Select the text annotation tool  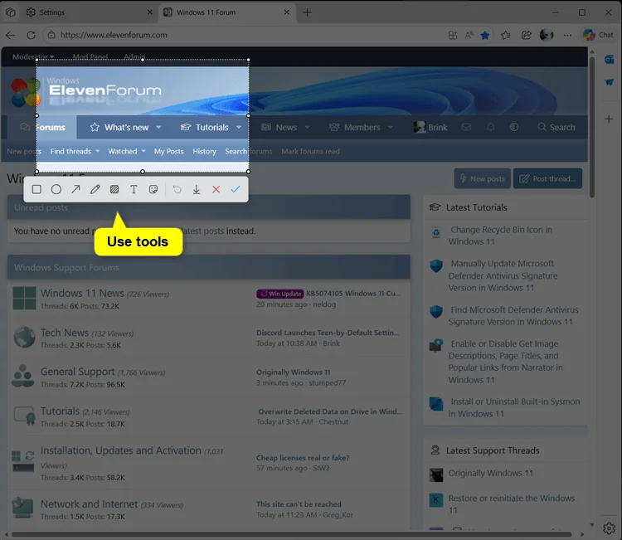tap(134, 190)
